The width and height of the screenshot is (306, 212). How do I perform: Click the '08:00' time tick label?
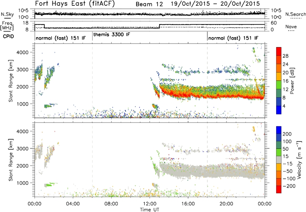[x=111, y=204]
